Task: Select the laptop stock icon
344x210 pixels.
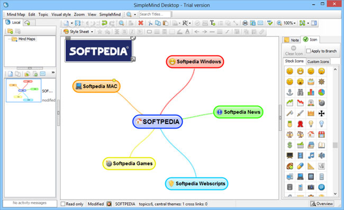Action: pyautogui.click(x=301, y=177)
